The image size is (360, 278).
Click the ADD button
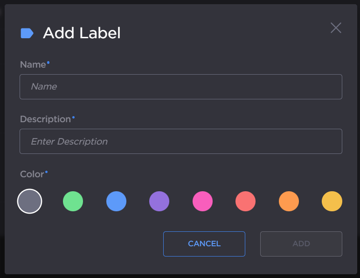point(301,243)
